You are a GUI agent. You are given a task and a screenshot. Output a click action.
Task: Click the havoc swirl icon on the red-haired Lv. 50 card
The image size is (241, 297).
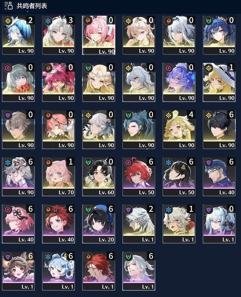pos(128,162)
